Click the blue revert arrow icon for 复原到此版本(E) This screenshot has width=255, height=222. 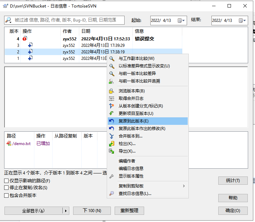click(x=112, y=121)
